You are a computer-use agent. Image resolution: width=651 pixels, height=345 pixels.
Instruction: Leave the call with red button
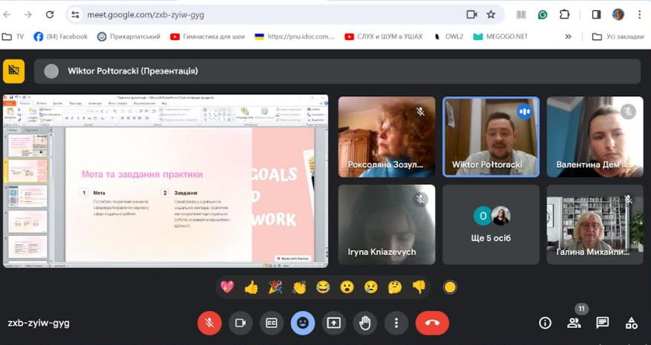click(x=432, y=323)
